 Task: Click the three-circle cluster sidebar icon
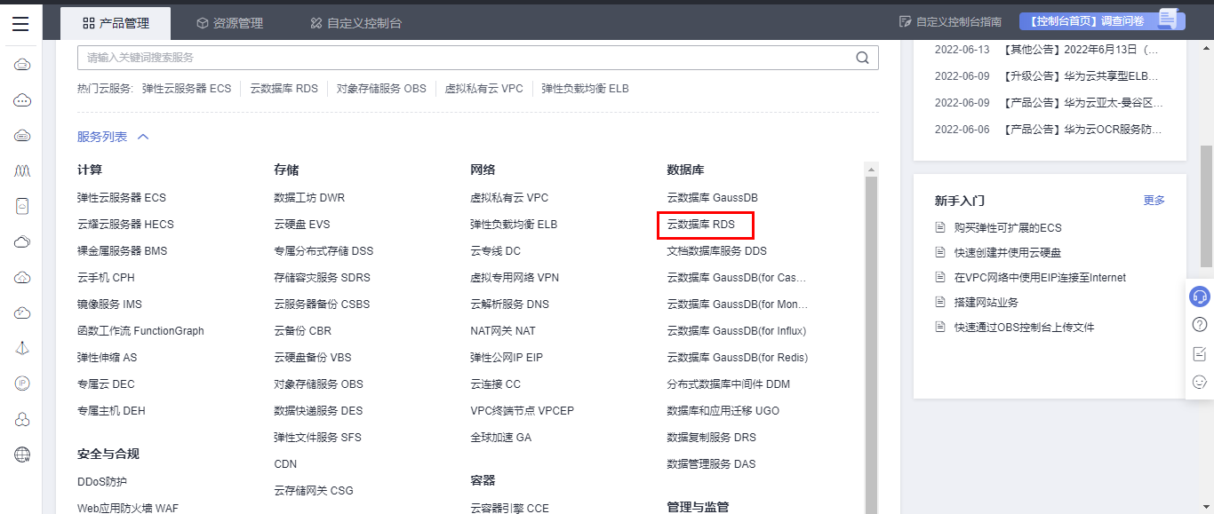(x=23, y=419)
